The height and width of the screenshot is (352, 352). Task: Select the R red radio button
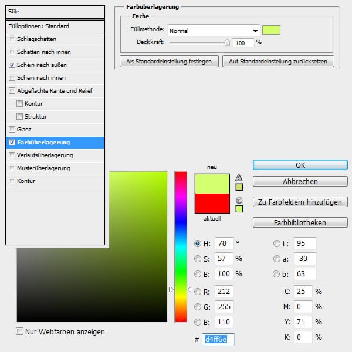198,292
